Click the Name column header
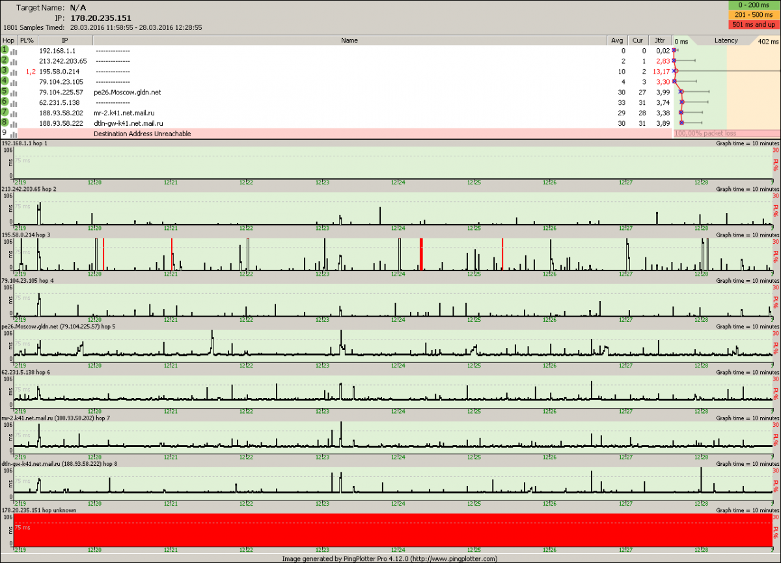This screenshot has width=781, height=563. pos(349,40)
